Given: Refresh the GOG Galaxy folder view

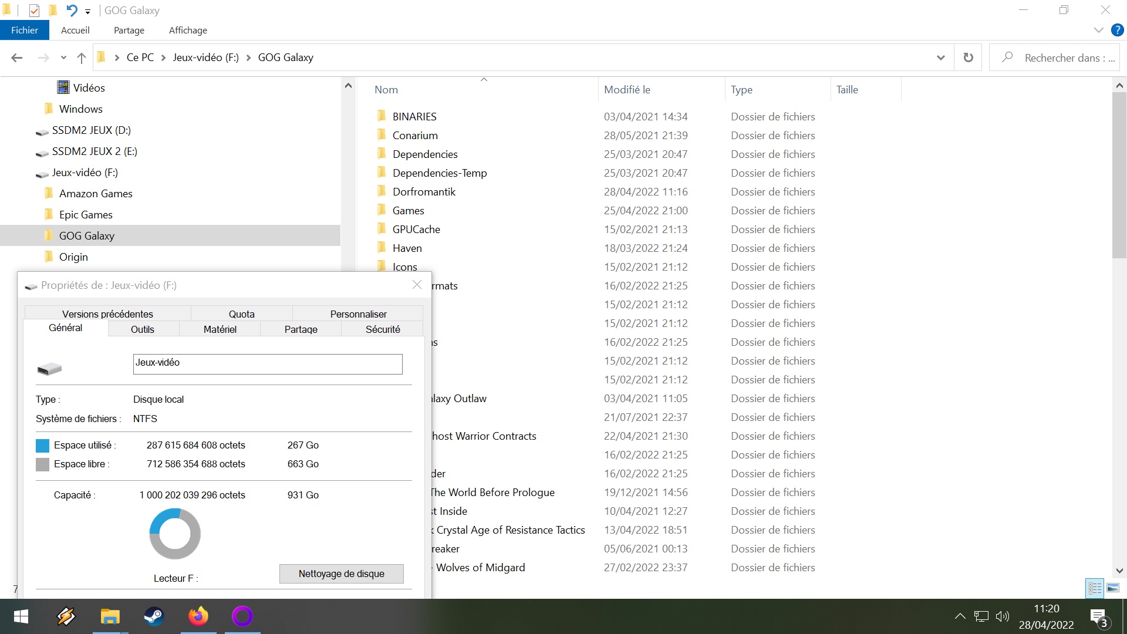Looking at the screenshot, I should coord(969,58).
